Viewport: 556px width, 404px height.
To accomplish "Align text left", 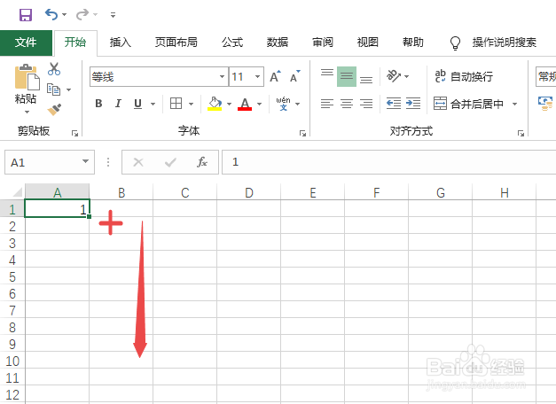I will pyautogui.click(x=327, y=104).
